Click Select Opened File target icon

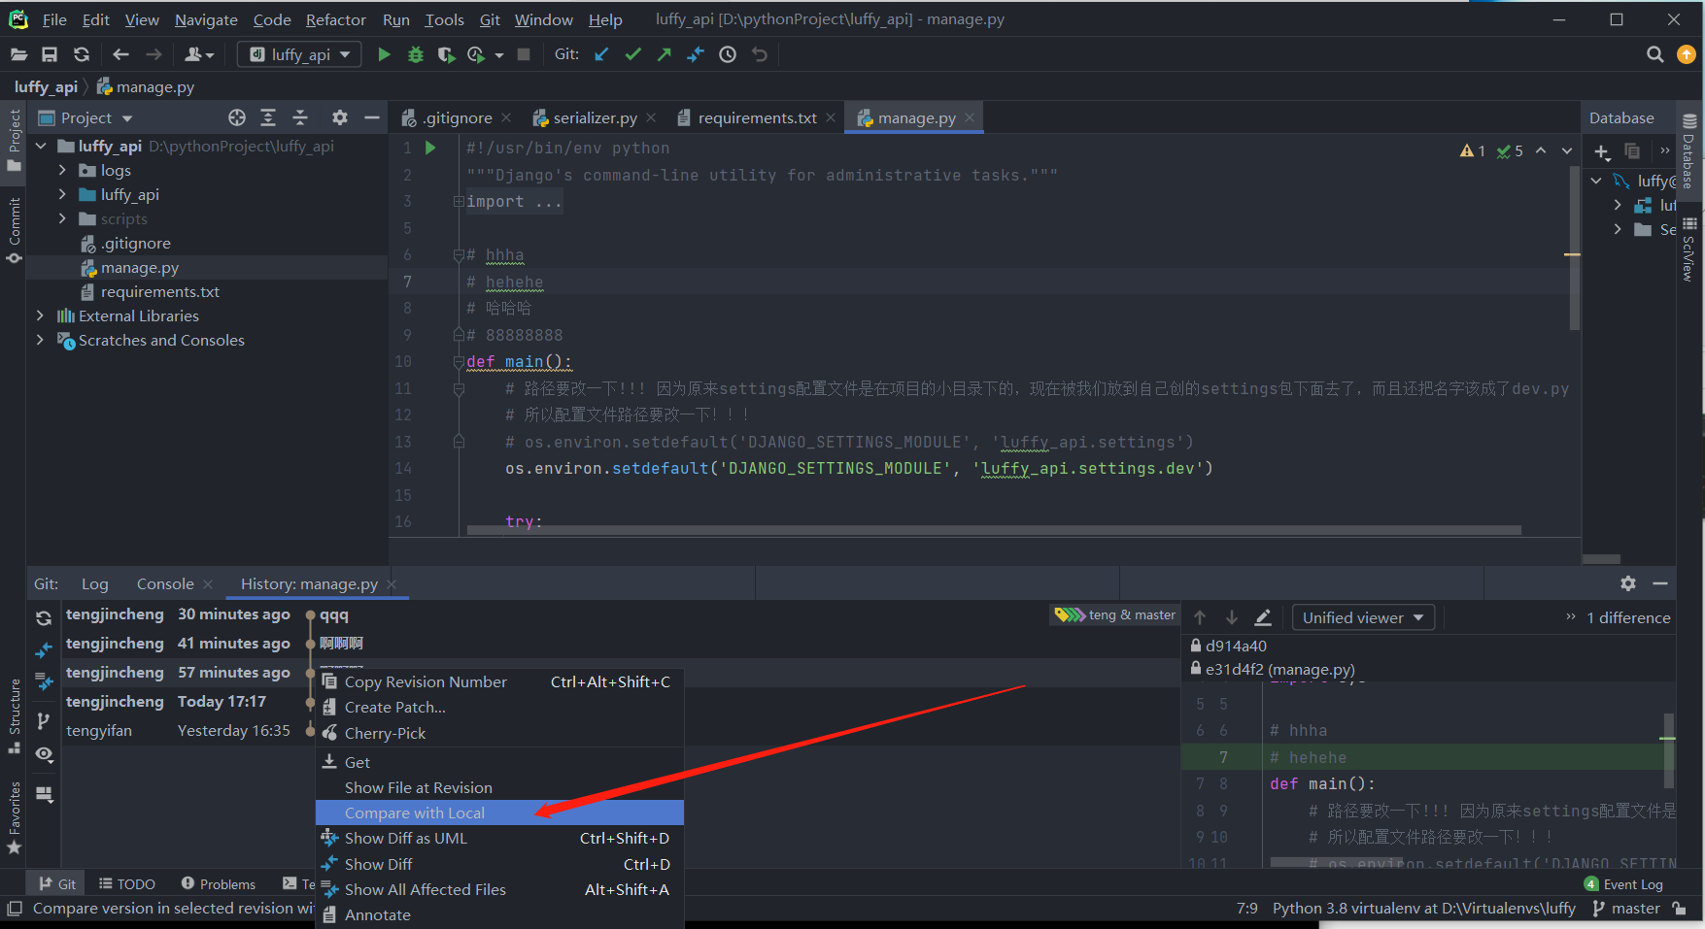(237, 117)
